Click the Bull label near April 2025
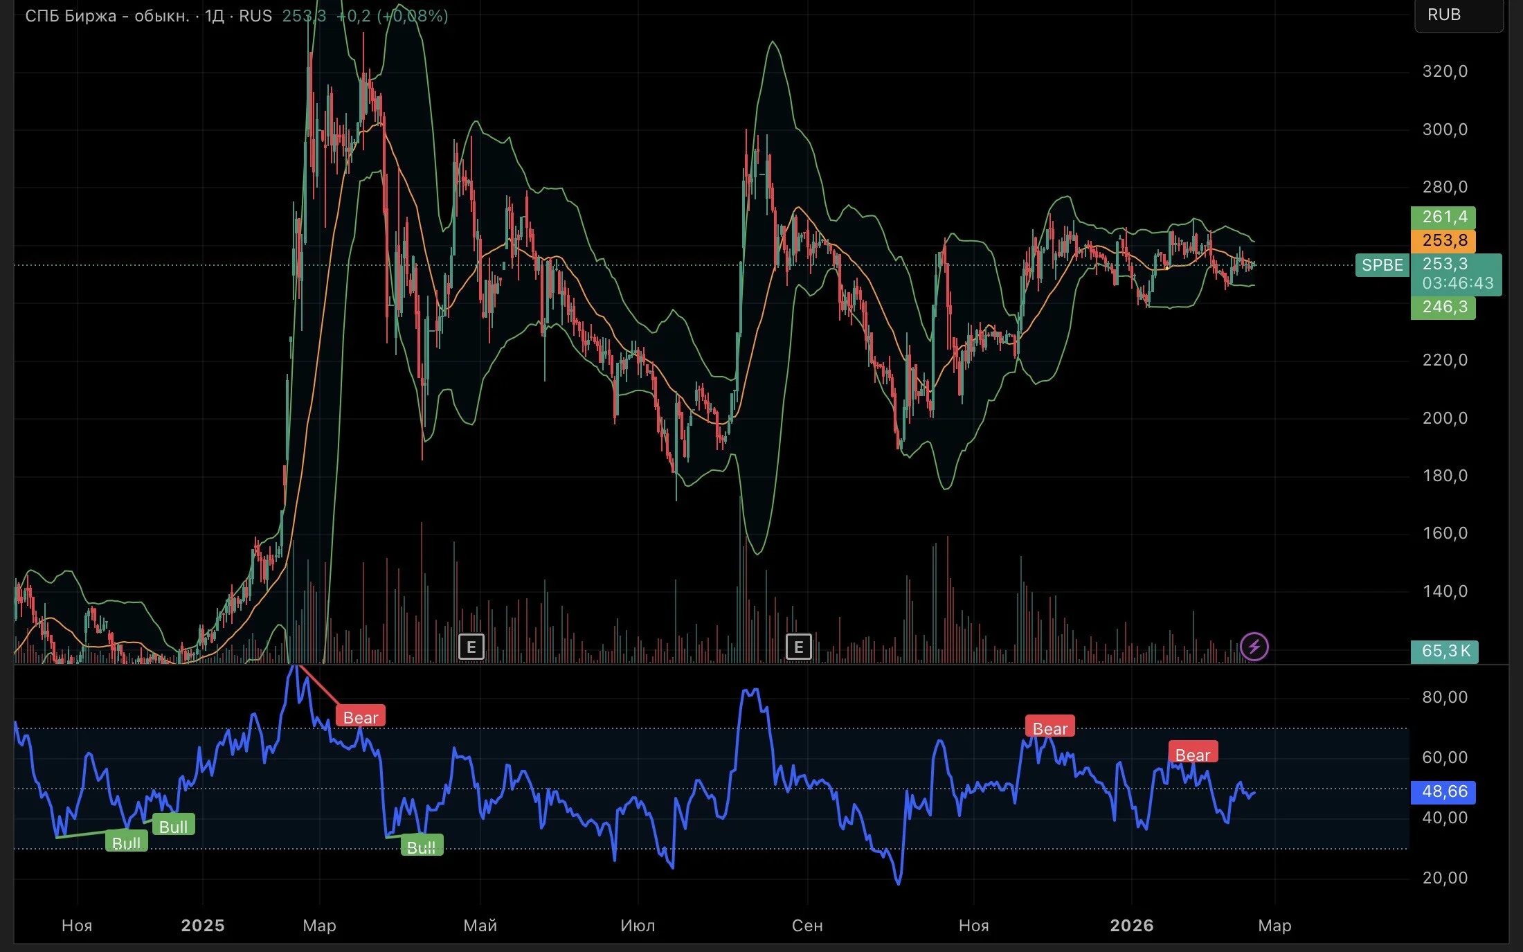This screenshot has height=952, width=1523. (422, 846)
